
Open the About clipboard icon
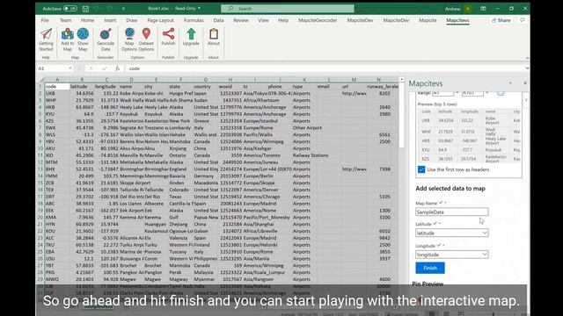214,34
